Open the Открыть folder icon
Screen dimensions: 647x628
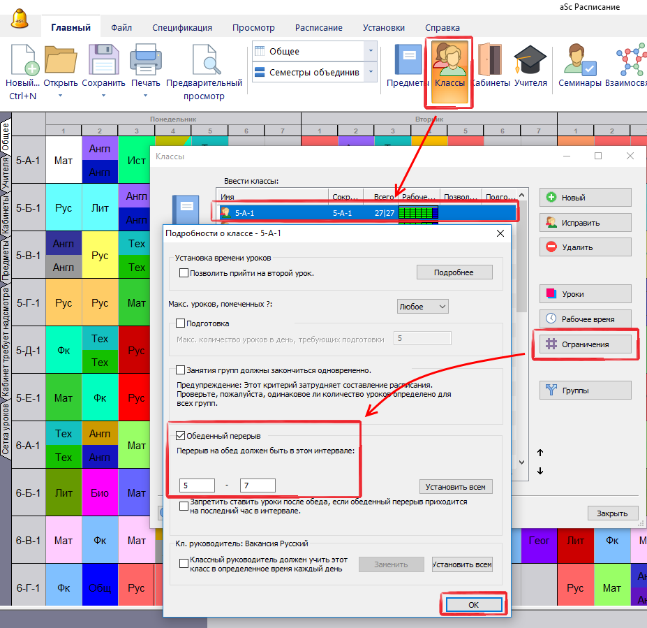(x=61, y=61)
